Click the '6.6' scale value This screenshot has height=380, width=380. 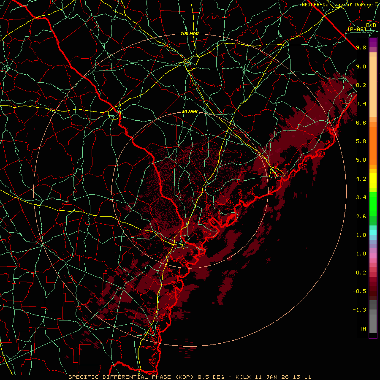[x=361, y=122]
